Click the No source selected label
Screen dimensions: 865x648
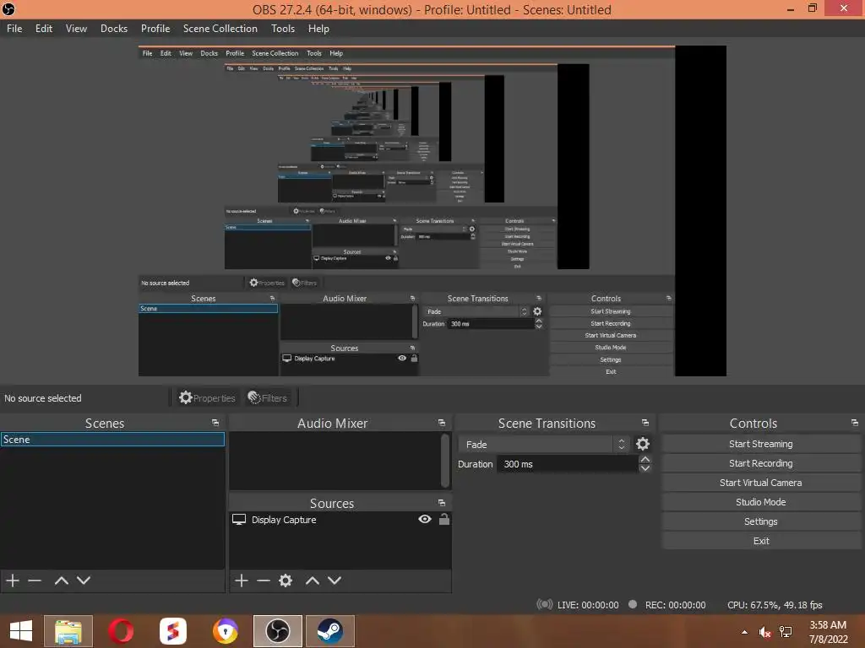[42, 398]
